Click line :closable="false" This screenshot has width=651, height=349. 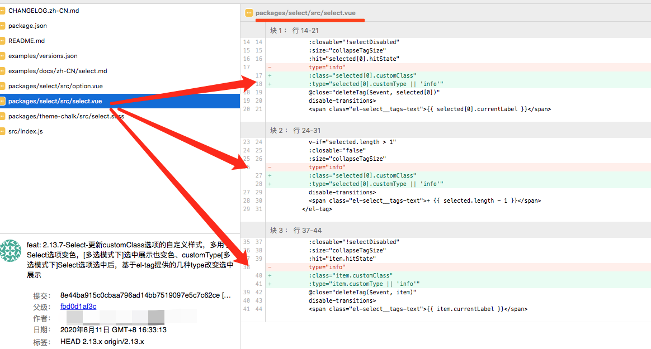point(337,150)
